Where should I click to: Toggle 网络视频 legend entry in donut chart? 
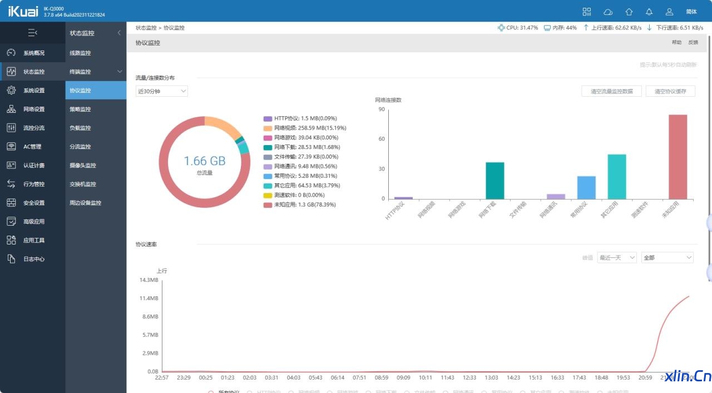[305, 128]
